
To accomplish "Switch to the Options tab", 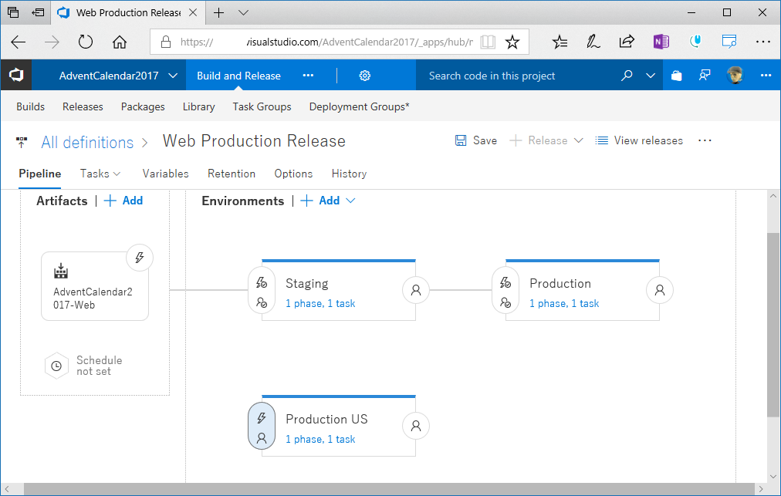I will click(293, 174).
